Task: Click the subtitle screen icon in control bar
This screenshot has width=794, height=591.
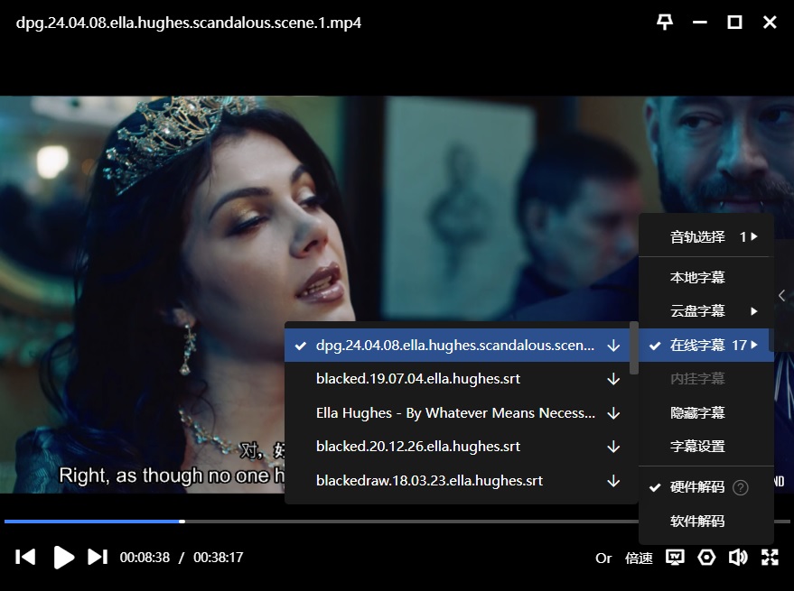Action: tap(675, 558)
